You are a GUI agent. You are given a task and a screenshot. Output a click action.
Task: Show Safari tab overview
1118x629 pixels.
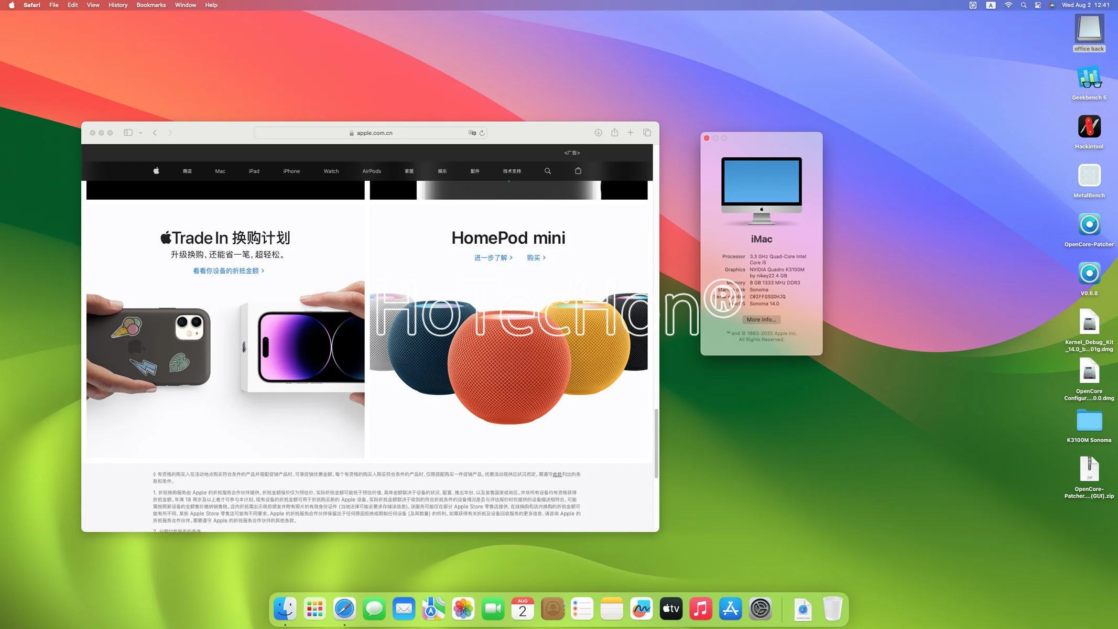point(647,133)
